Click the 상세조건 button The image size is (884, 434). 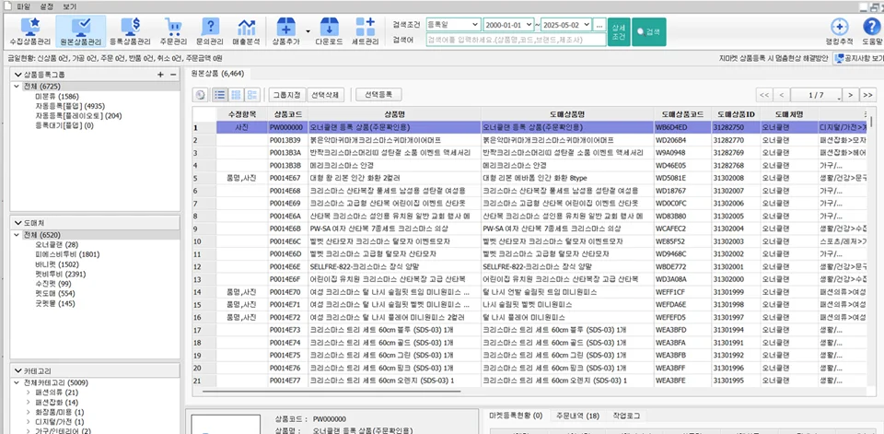619,31
